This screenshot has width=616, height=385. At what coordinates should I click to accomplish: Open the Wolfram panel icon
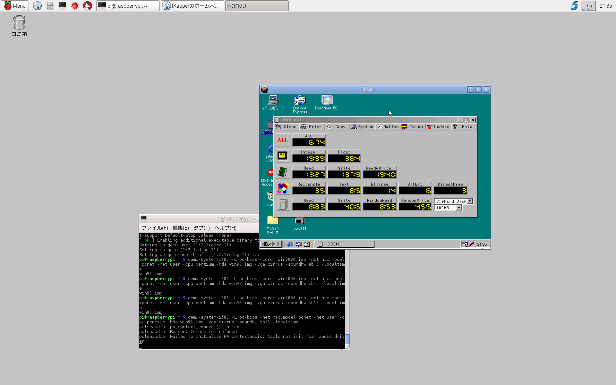(x=88, y=6)
